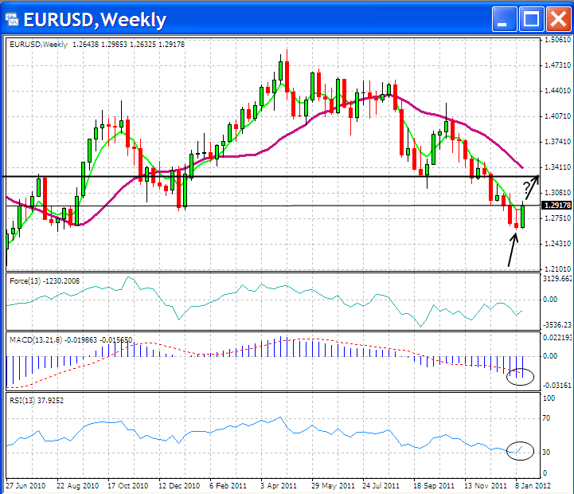Click the 1.34110 price scale value

[x=557, y=167]
